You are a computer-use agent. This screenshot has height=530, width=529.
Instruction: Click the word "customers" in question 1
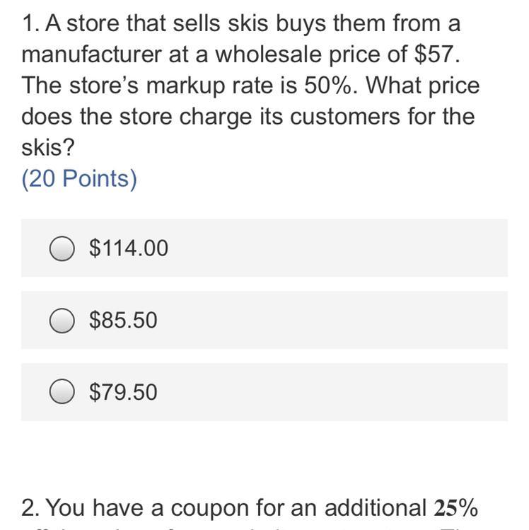tap(345, 117)
